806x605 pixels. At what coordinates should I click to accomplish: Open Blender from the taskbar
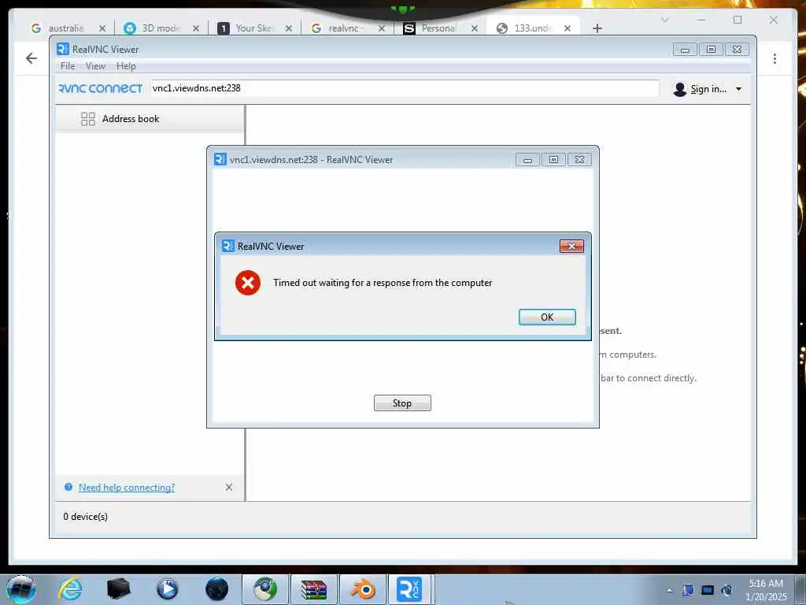pos(363,589)
